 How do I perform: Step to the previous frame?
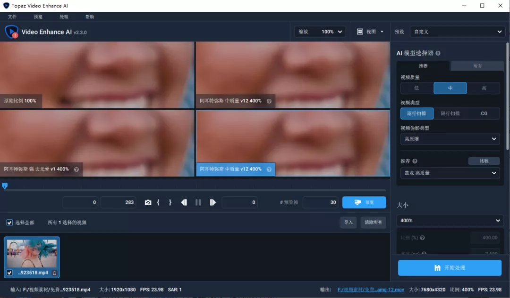click(x=184, y=202)
